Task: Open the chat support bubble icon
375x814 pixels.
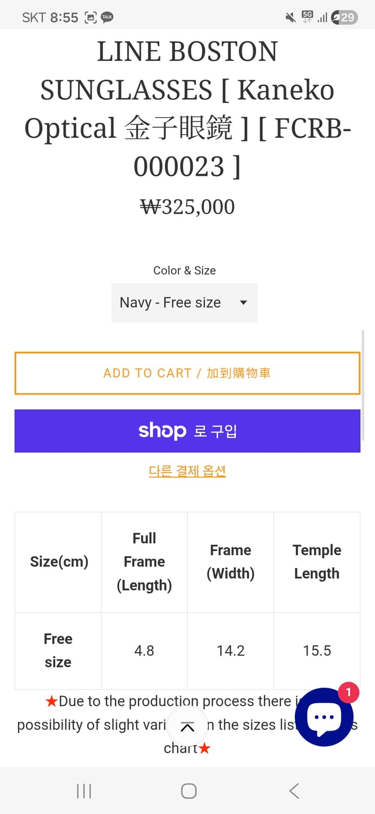Action: (x=324, y=717)
